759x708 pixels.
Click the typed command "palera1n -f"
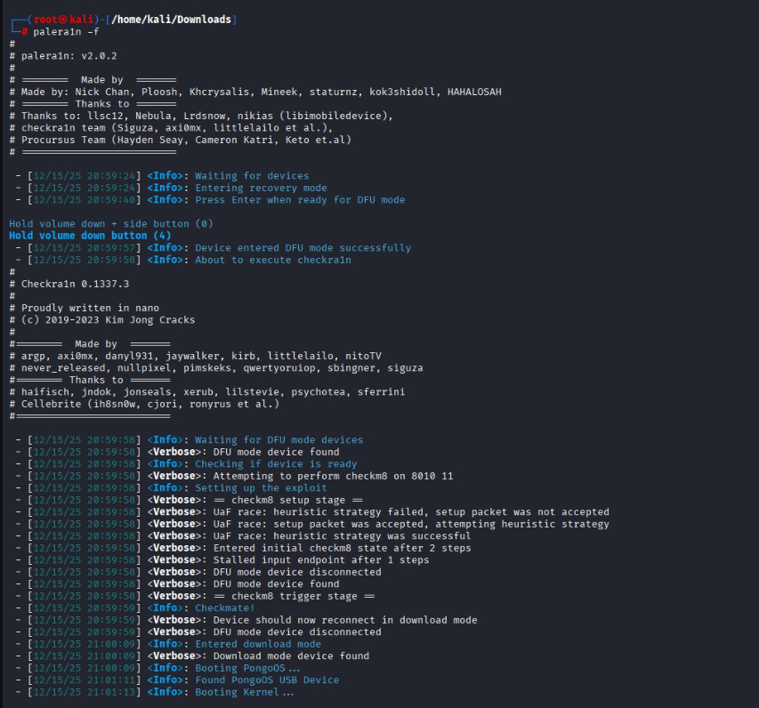point(66,31)
